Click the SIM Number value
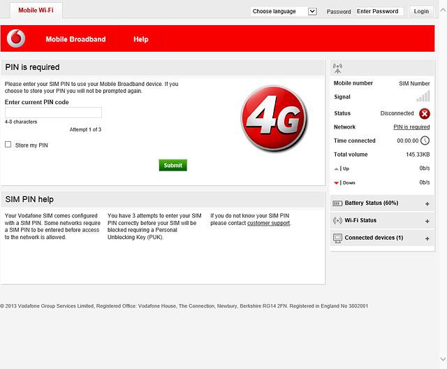This screenshot has width=447, height=369. click(x=414, y=84)
